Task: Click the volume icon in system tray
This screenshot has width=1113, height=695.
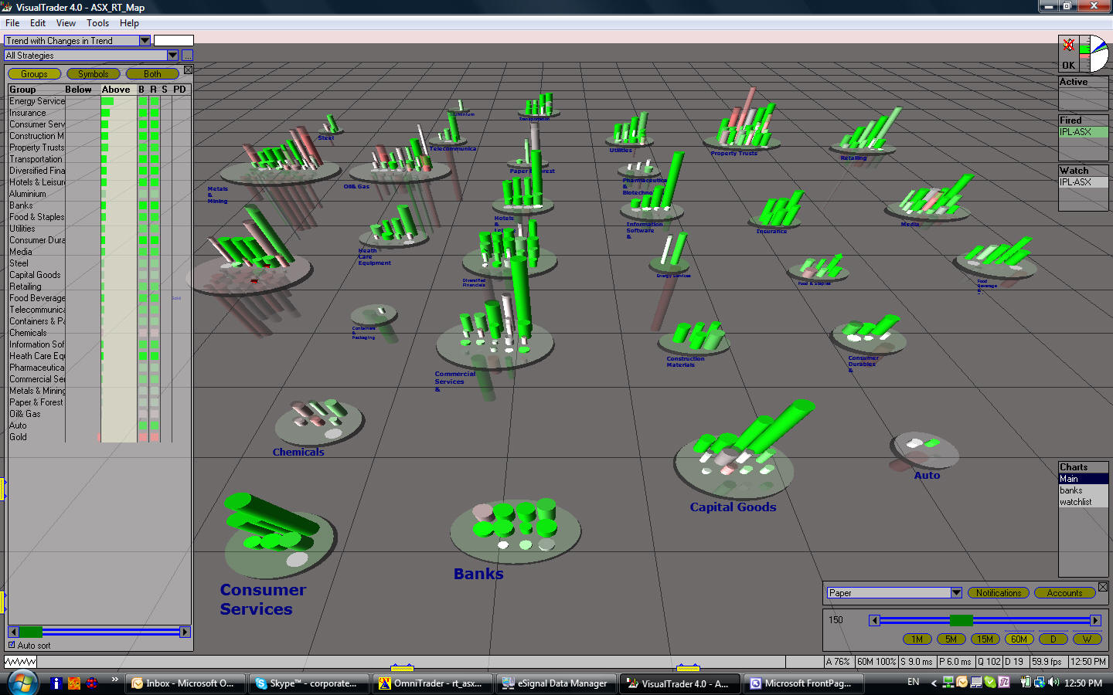Action: coord(1053,682)
